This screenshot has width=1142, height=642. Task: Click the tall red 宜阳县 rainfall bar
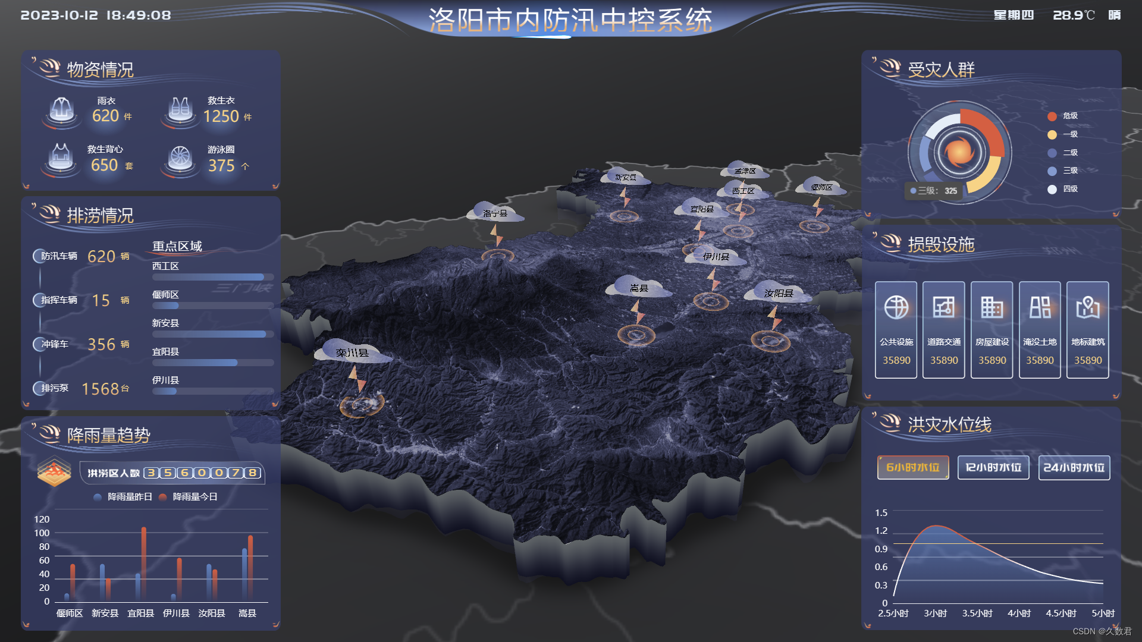coord(144,564)
